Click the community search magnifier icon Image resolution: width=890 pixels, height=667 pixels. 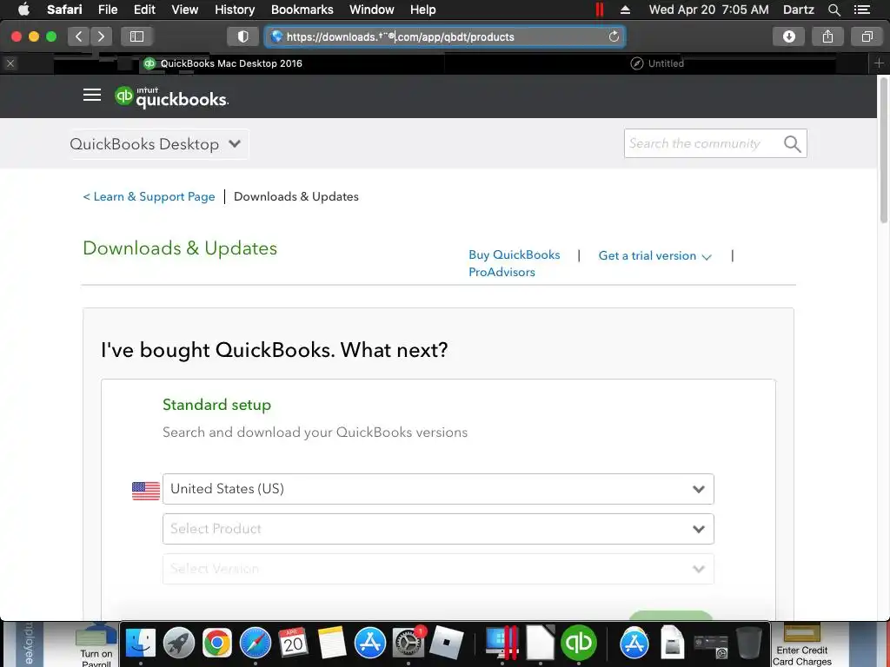[x=793, y=144]
